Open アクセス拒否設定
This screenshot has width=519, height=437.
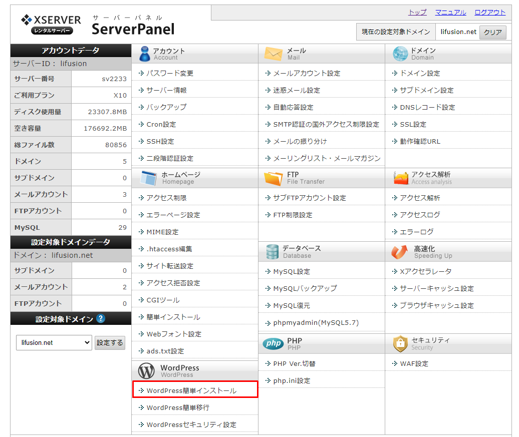(173, 283)
